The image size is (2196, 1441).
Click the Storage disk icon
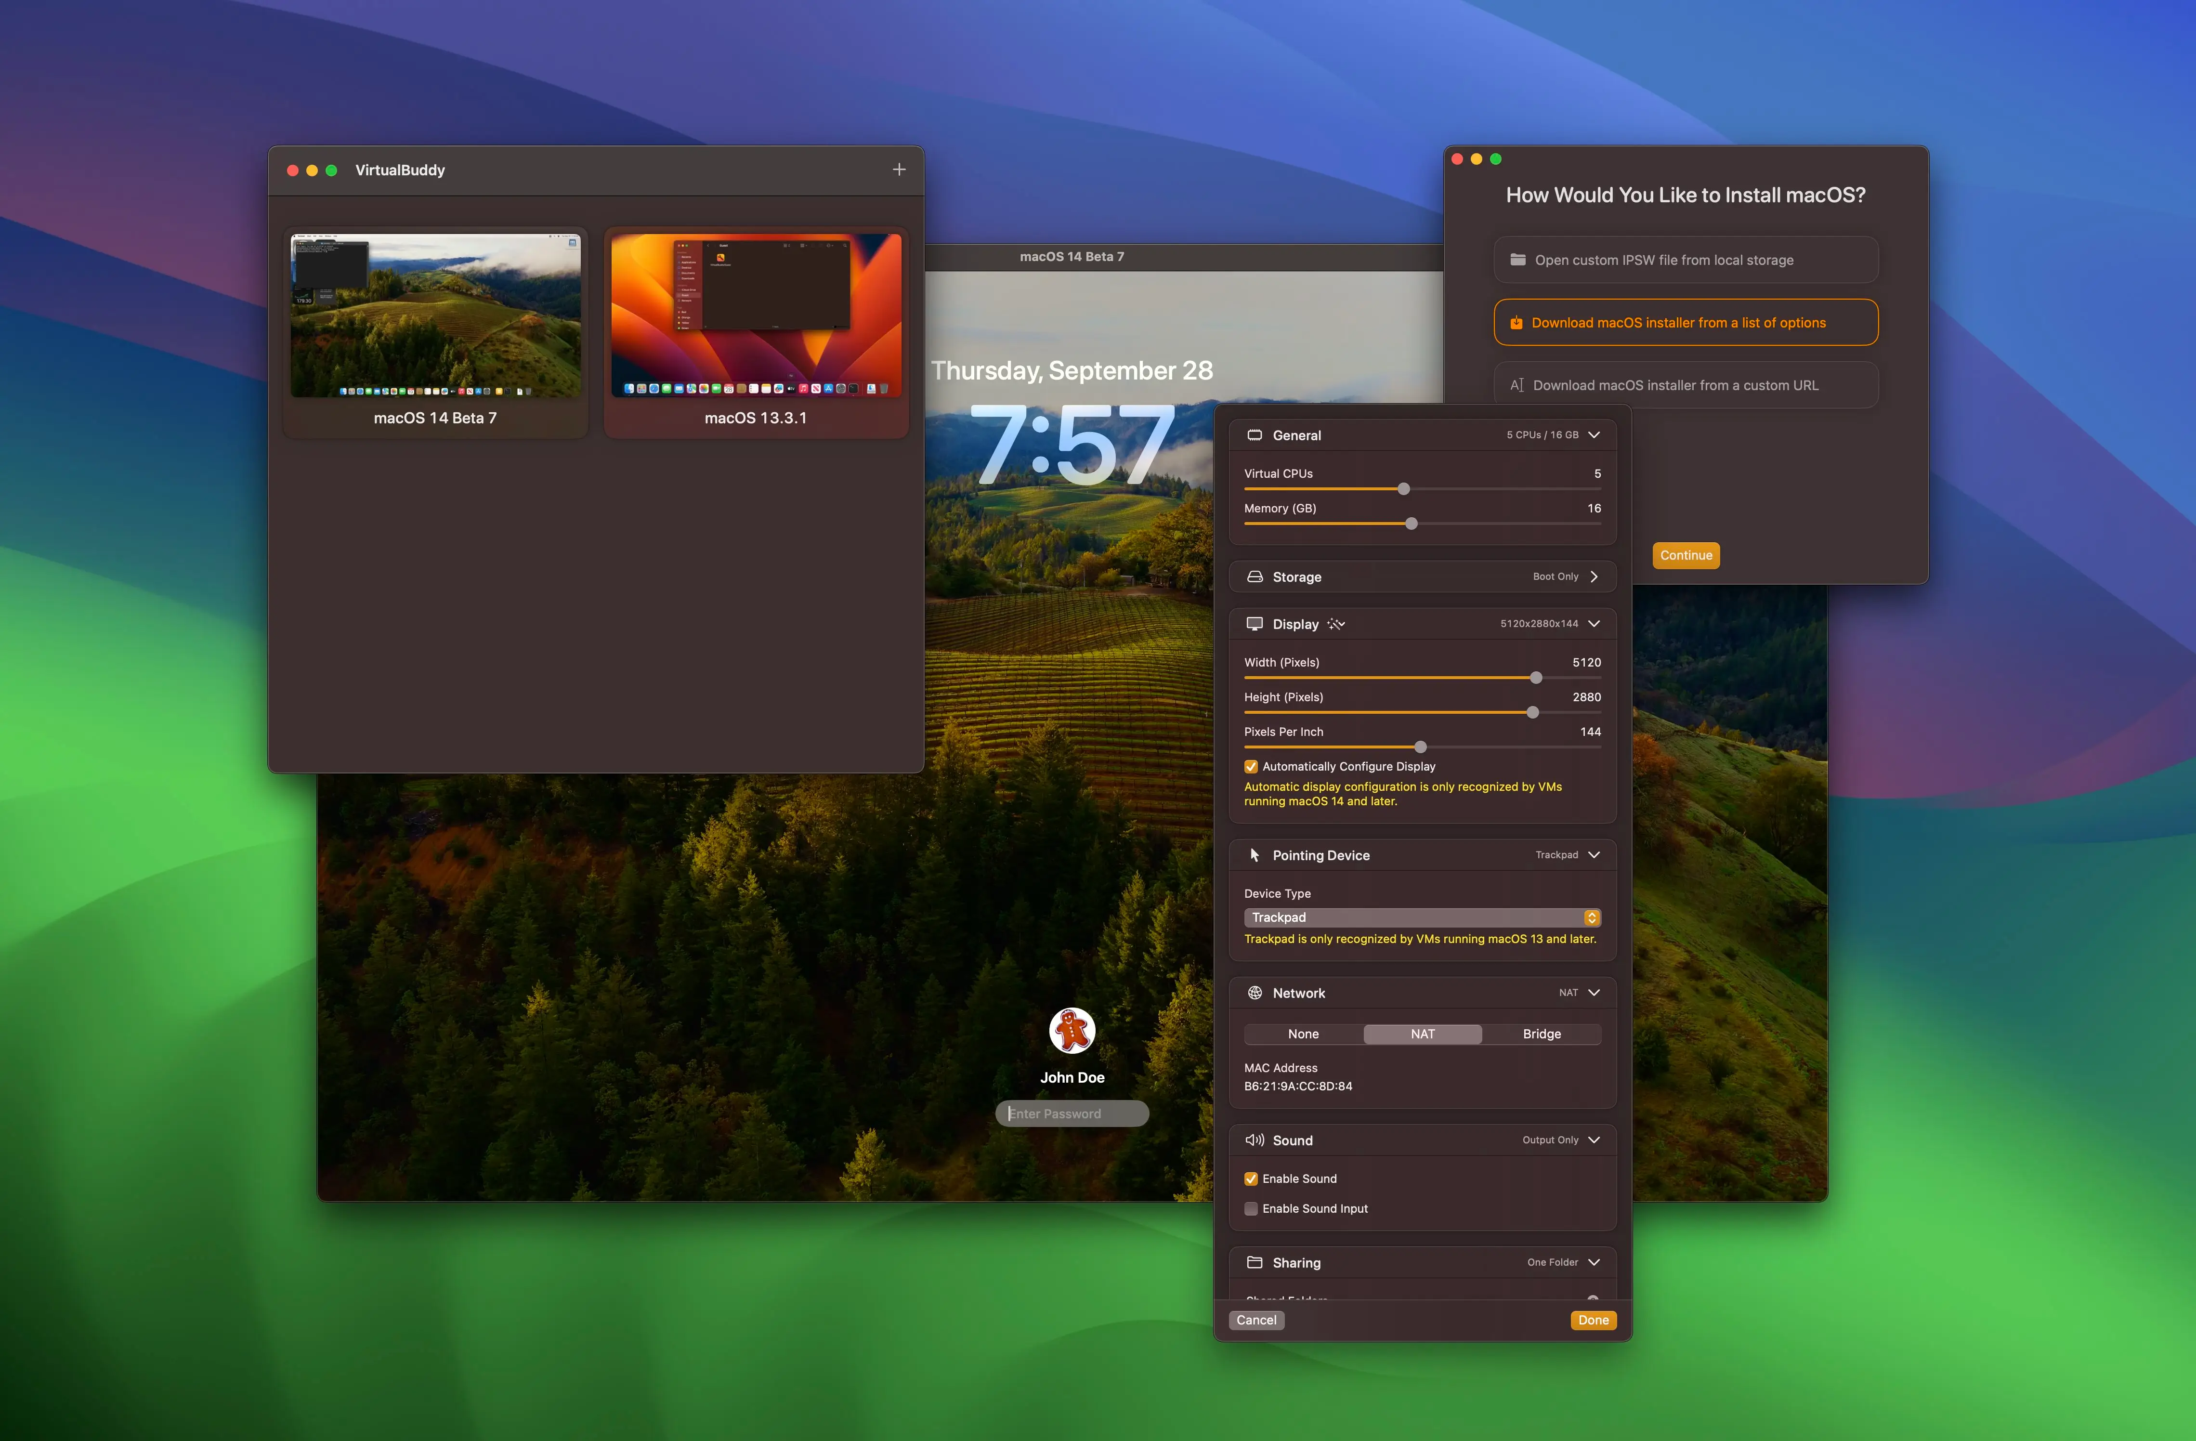tap(1255, 576)
